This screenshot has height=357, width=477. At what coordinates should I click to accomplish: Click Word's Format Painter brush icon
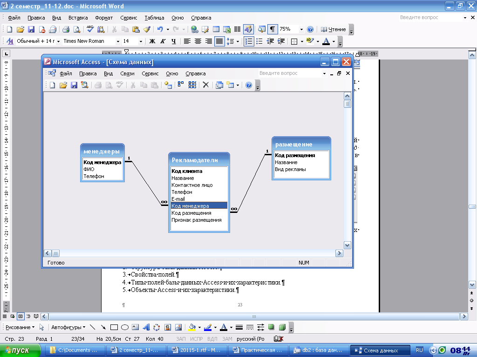pyautogui.click(x=147, y=29)
